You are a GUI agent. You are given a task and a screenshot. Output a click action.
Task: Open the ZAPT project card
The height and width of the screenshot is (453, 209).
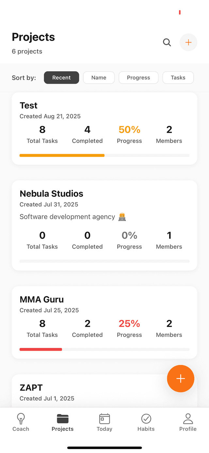(31, 388)
